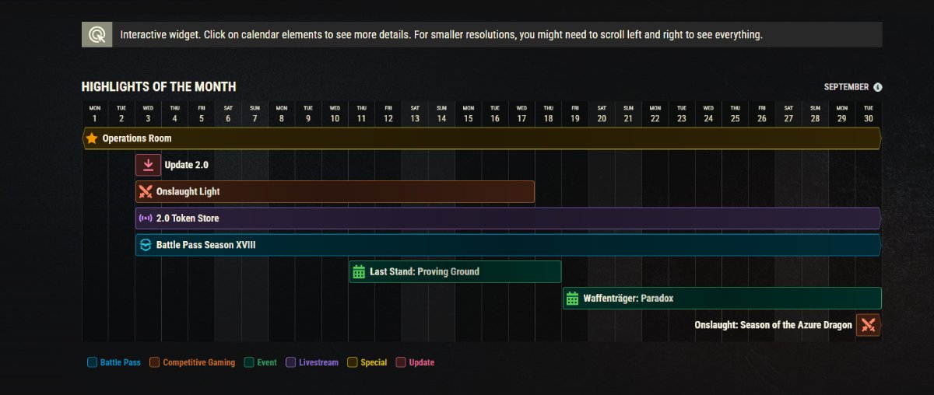Click the crossed swords icon on Onslaught Light
Screen dimensions: 934x395
[x=145, y=191]
